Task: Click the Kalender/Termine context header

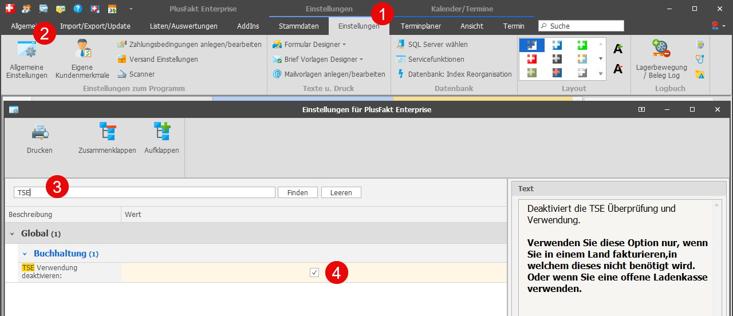Action: click(462, 9)
